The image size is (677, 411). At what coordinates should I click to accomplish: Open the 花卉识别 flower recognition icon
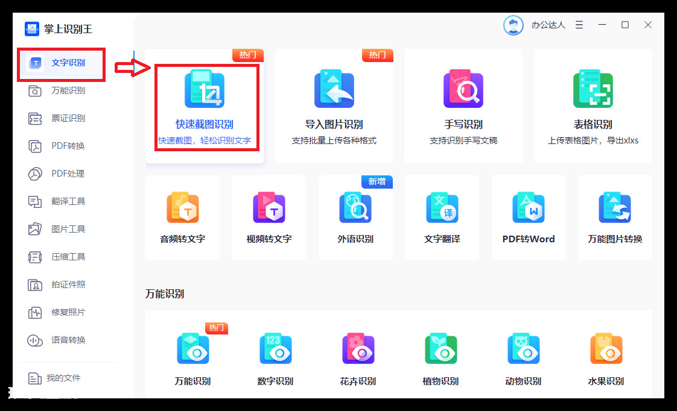[358, 348]
